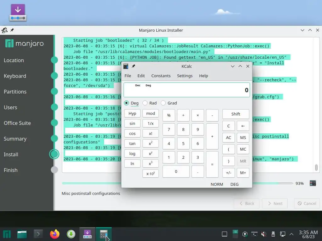Click the installer log scrollbar handle
Screen dimensions: 322x241
point(316,168)
